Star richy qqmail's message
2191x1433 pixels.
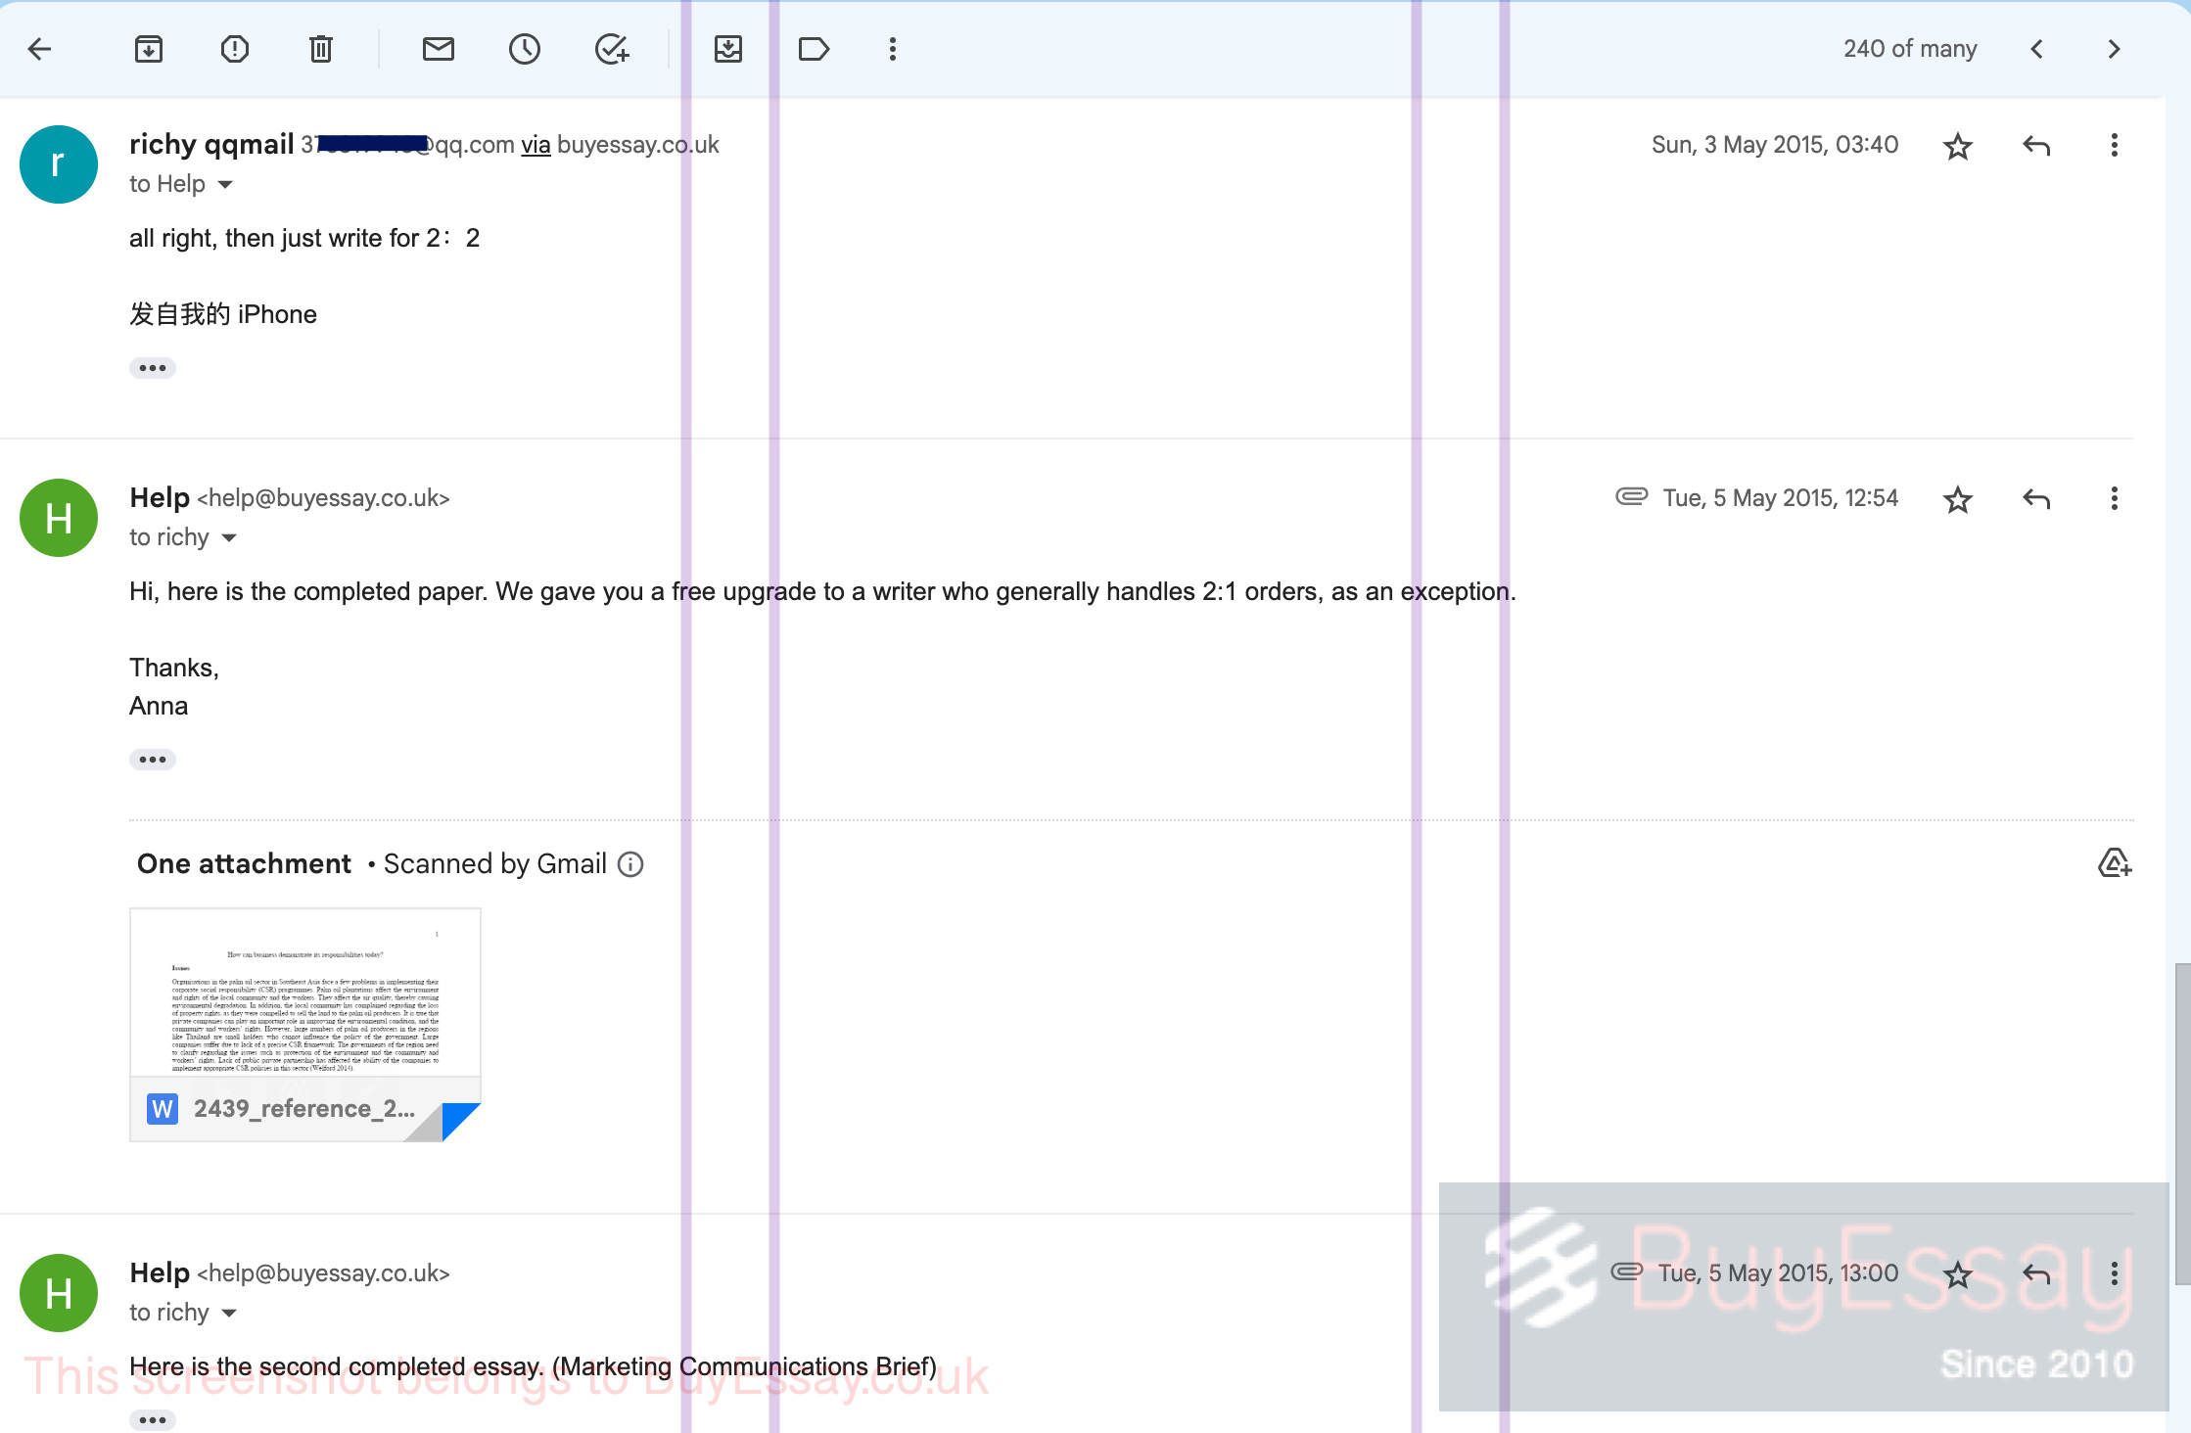[x=1958, y=146]
